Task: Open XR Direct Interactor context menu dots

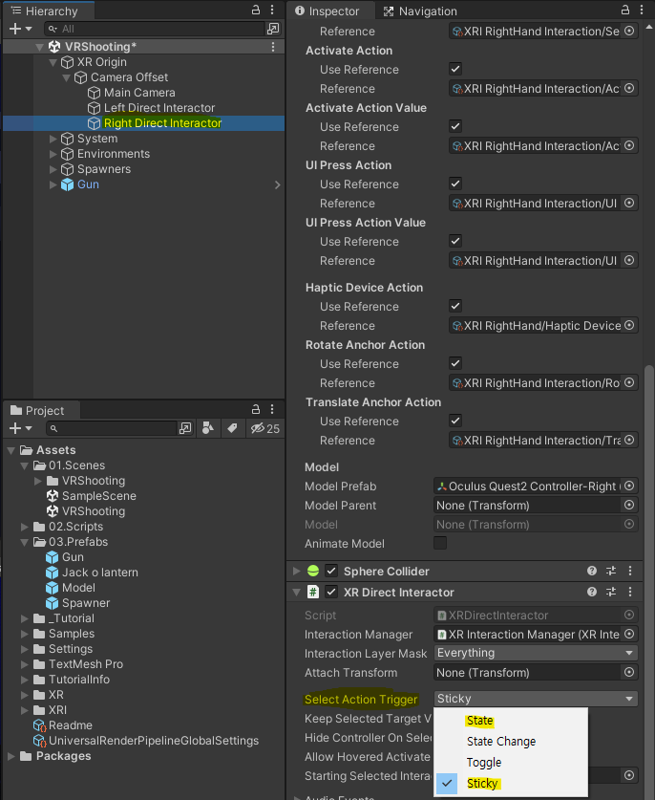Action: click(x=630, y=592)
